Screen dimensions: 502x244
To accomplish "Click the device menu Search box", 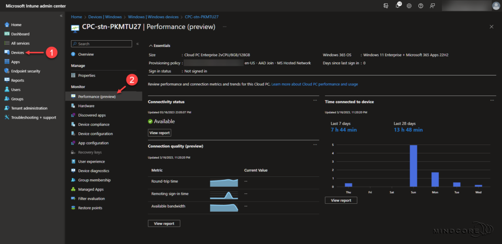I will click(x=101, y=44).
